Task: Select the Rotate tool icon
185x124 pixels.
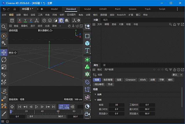Action: pos(4,60)
